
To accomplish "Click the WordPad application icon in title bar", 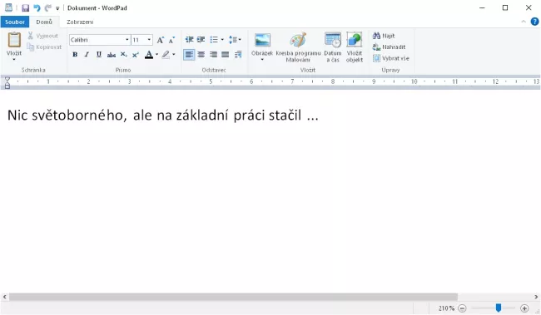I will tap(8, 7).
